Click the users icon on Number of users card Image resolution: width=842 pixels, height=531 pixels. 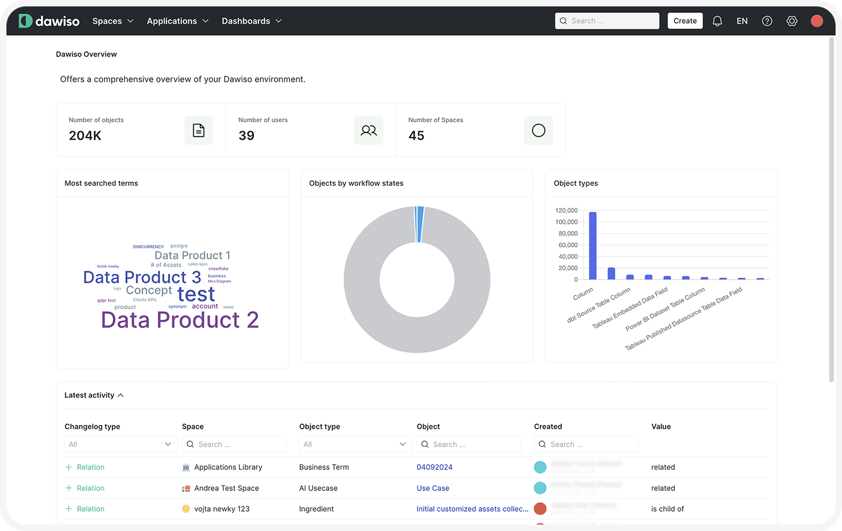(x=368, y=130)
